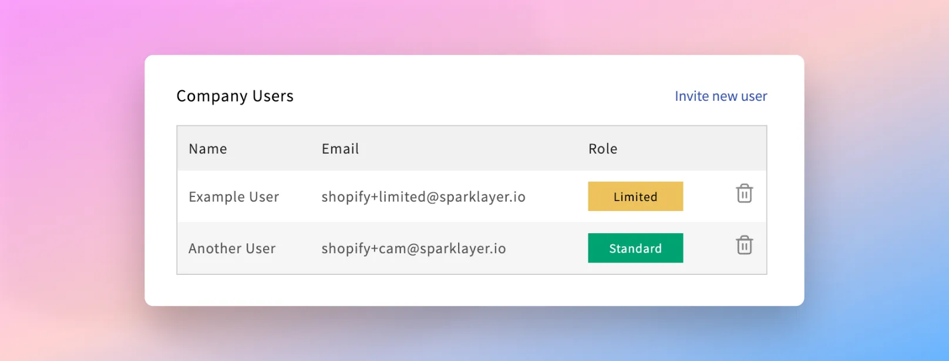
Task: Select the word Another in second row
Action: click(215, 248)
